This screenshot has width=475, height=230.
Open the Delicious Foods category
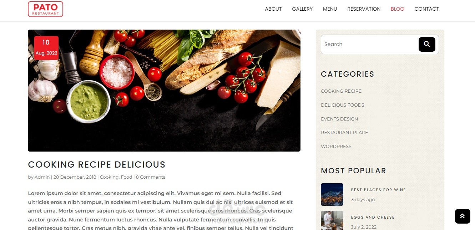click(343, 105)
